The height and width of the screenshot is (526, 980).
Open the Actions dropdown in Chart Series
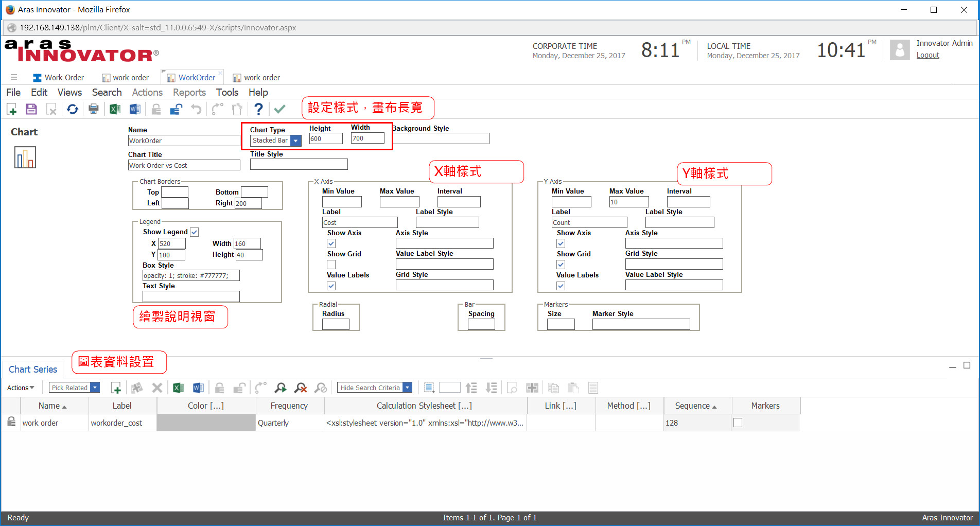(x=21, y=388)
